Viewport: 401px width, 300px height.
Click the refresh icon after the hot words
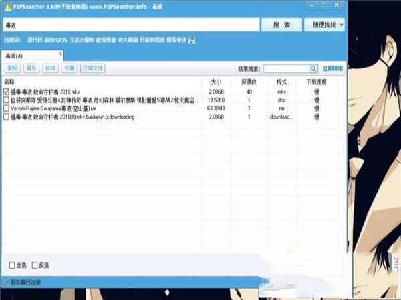coord(192,41)
